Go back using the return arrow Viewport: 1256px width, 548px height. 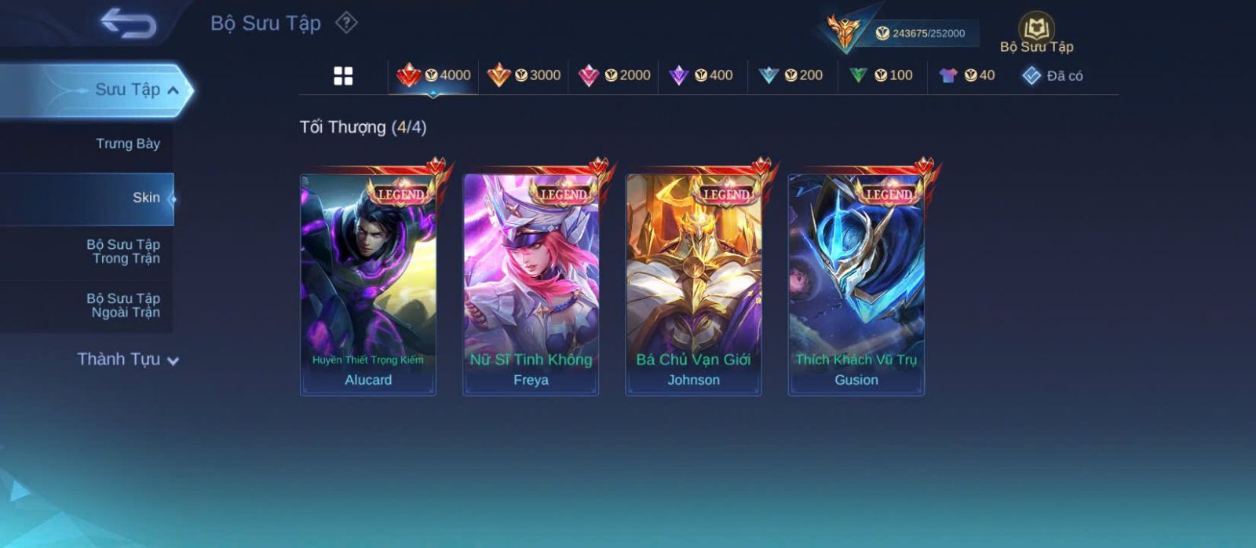pyautogui.click(x=128, y=23)
